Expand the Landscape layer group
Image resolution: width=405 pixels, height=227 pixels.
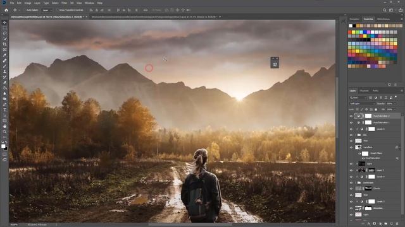click(356, 183)
